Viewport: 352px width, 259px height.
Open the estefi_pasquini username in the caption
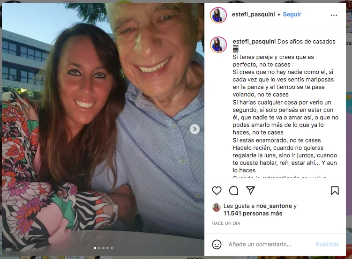click(x=254, y=42)
